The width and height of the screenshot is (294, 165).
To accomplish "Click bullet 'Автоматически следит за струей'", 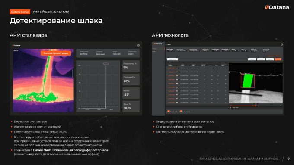I will [x=38, y=127].
